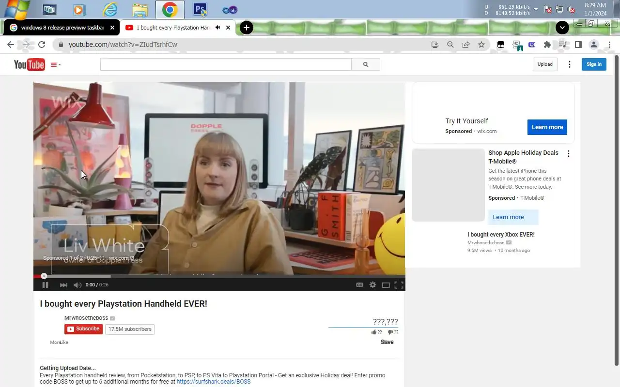This screenshot has height=387, width=620.
Task: Go back in Chrome
Action: 11,45
